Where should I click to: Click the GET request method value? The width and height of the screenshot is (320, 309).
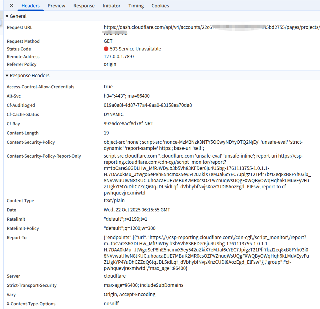point(108,41)
